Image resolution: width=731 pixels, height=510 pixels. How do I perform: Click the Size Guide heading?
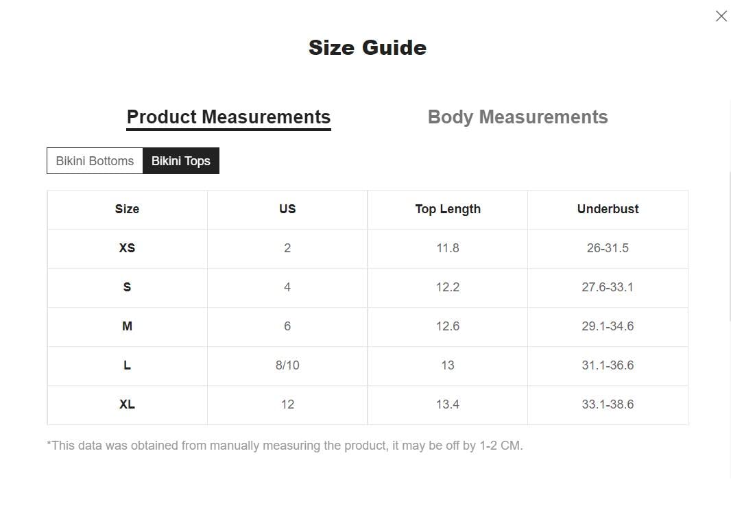[x=368, y=47]
